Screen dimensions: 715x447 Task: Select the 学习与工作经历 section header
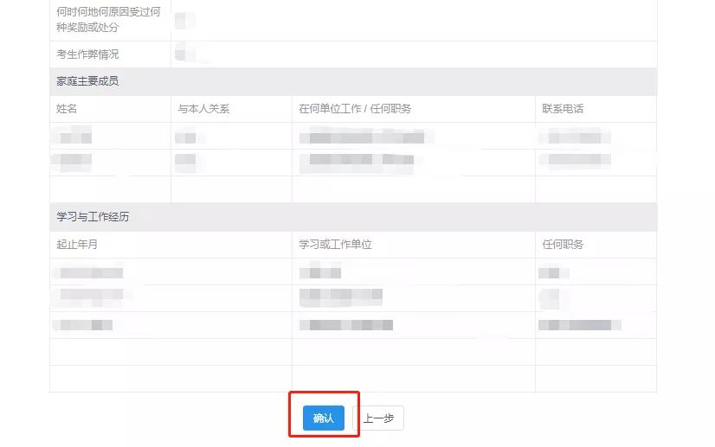tap(93, 217)
